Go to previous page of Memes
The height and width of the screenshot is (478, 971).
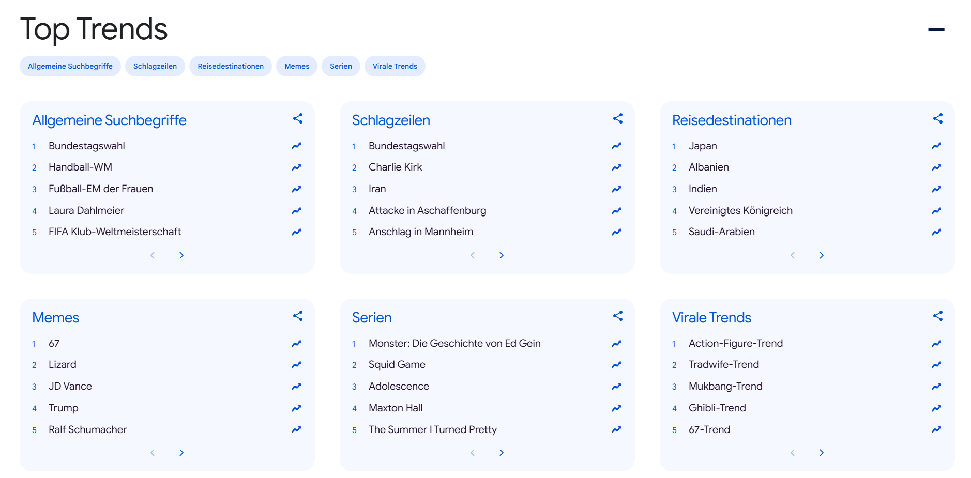click(153, 453)
